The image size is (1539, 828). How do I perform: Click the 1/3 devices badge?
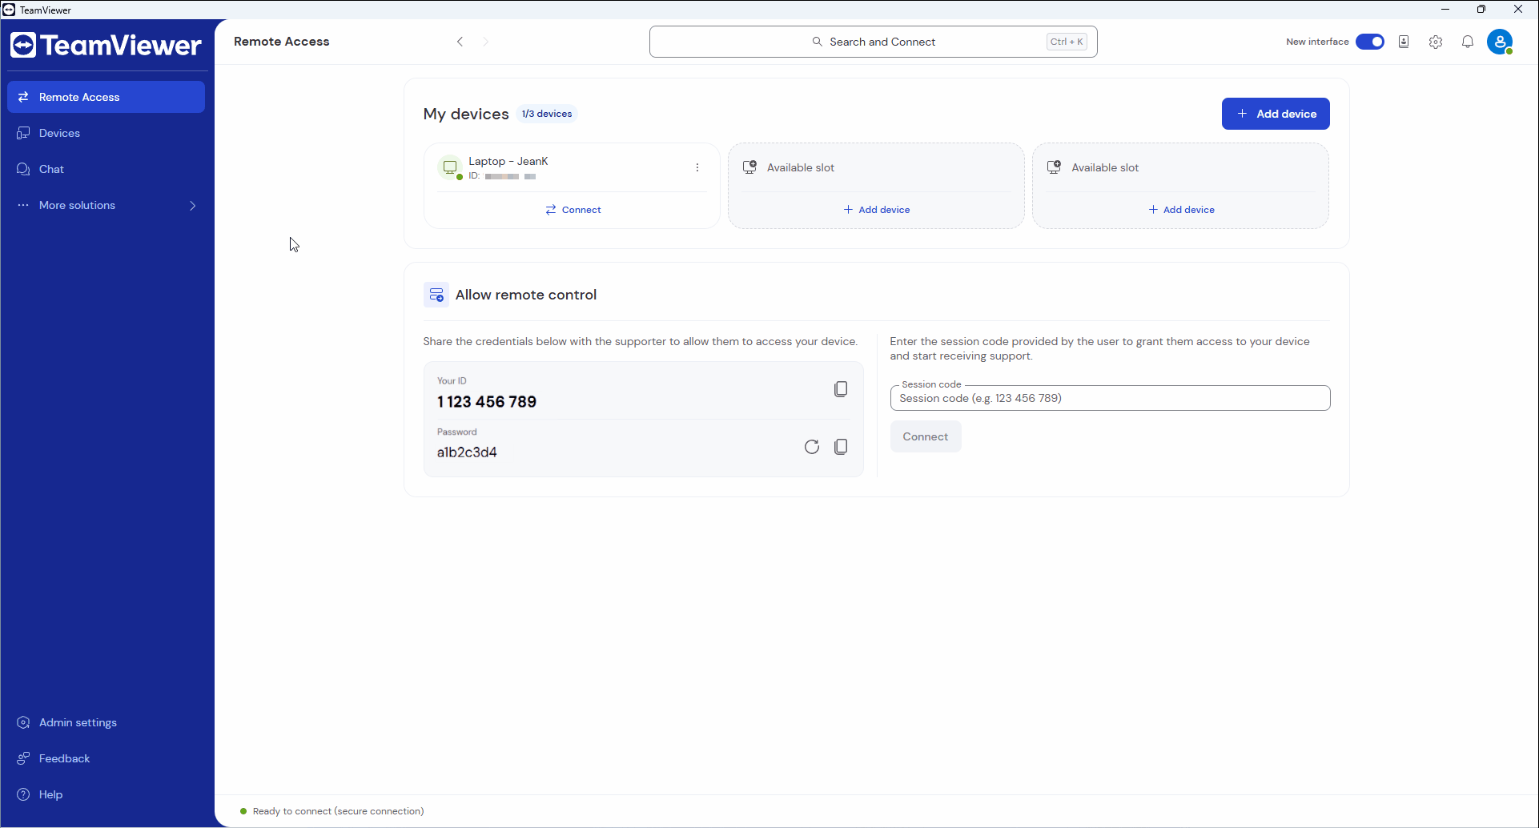click(x=547, y=114)
